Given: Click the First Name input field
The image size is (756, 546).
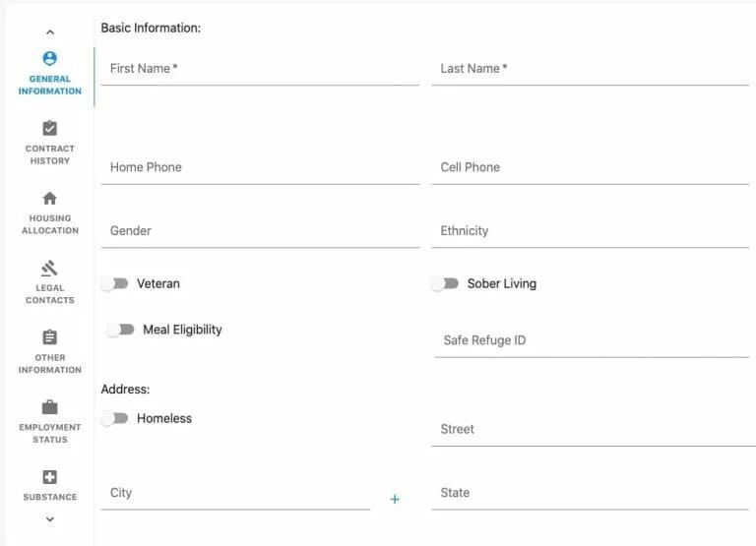Looking at the screenshot, I should 260,69.
